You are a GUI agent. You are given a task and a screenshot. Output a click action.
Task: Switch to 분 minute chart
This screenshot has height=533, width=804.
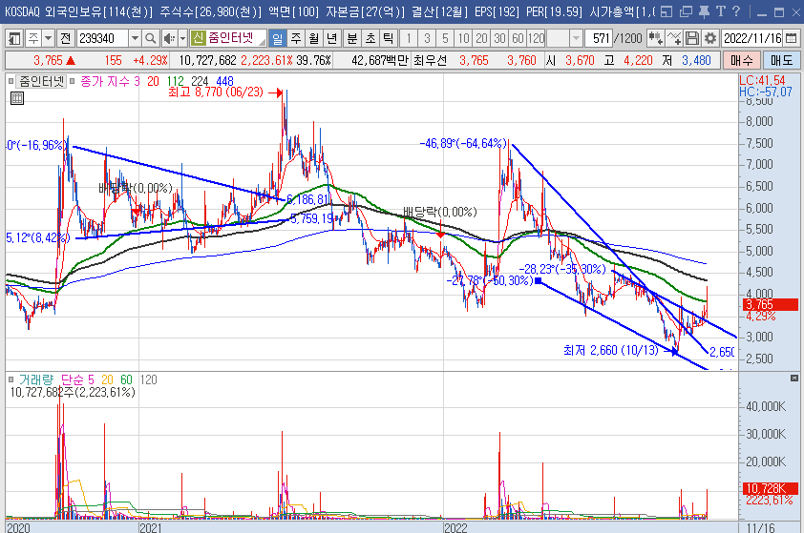pos(352,38)
